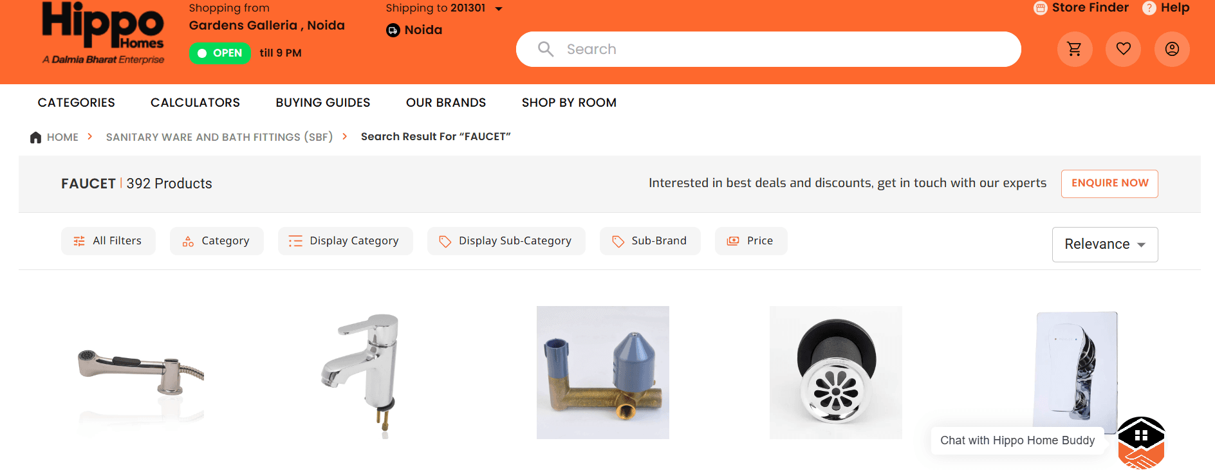Expand the Relevance sort dropdown
1215x470 pixels.
(x=1104, y=244)
